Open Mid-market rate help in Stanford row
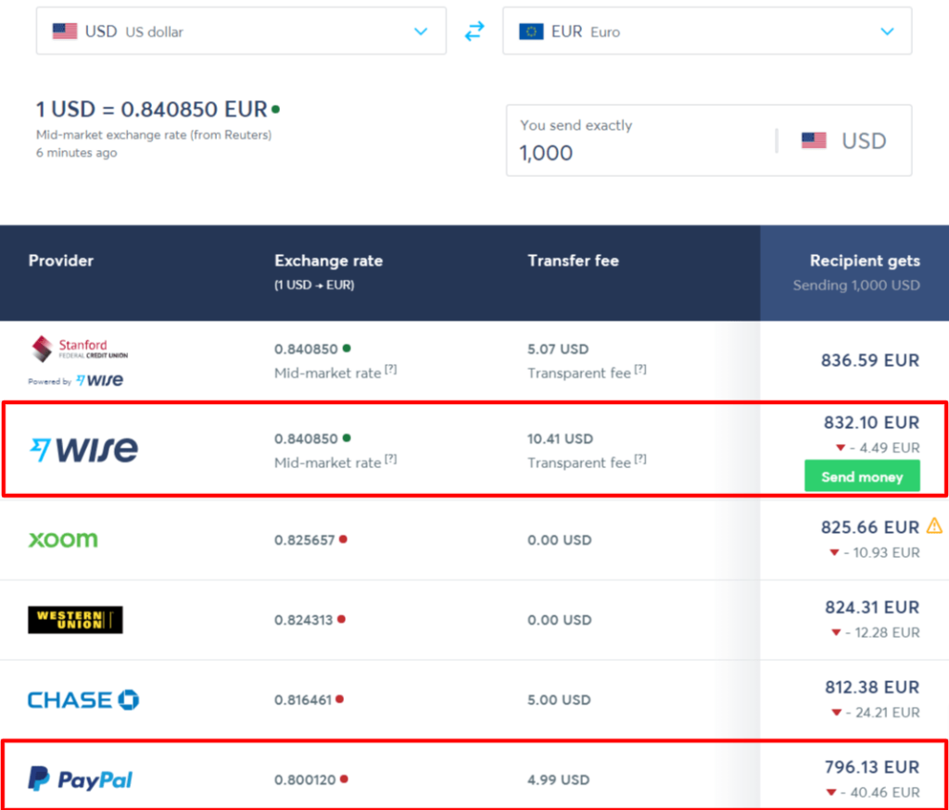 tap(391, 369)
